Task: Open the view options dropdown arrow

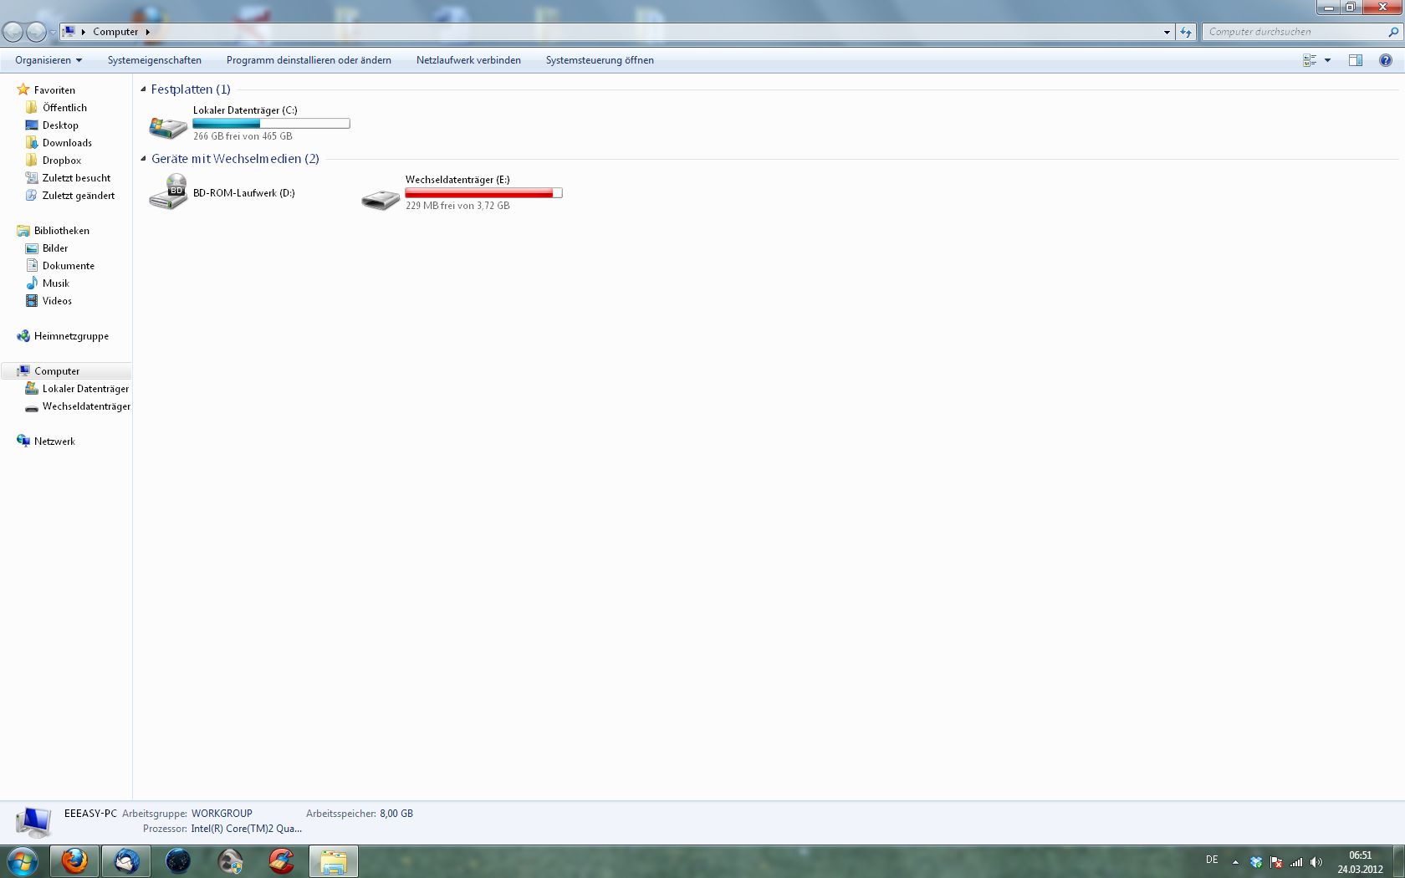Action: [x=1327, y=60]
